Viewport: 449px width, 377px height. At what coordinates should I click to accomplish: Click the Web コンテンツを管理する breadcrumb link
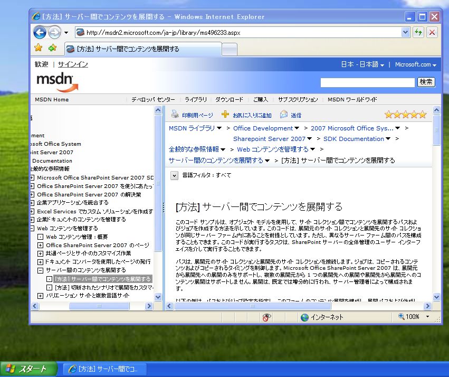[273, 149]
